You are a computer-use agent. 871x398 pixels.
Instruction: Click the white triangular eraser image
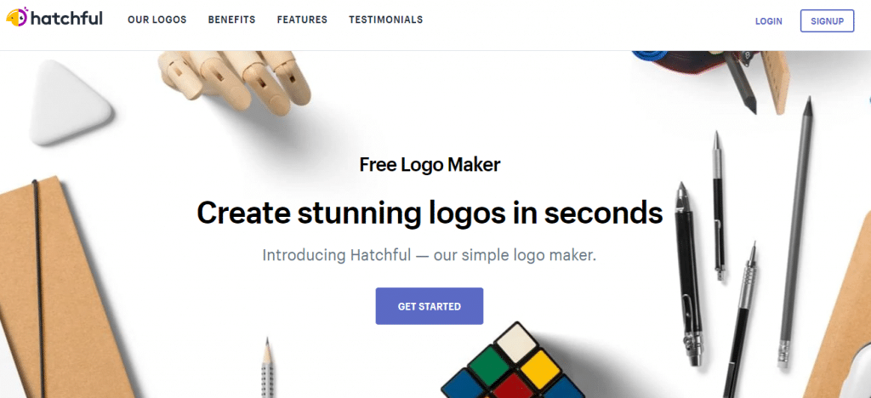[x=68, y=103]
